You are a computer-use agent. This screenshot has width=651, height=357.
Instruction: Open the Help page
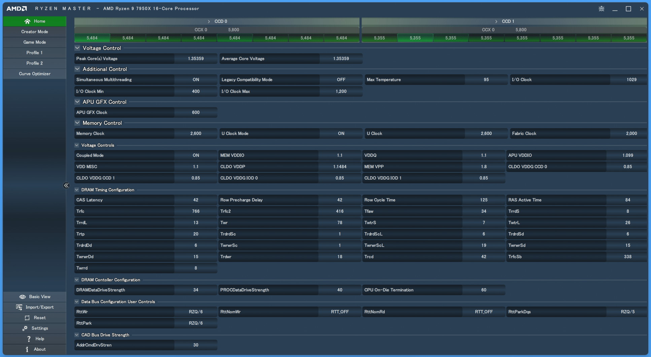point(35,339)
